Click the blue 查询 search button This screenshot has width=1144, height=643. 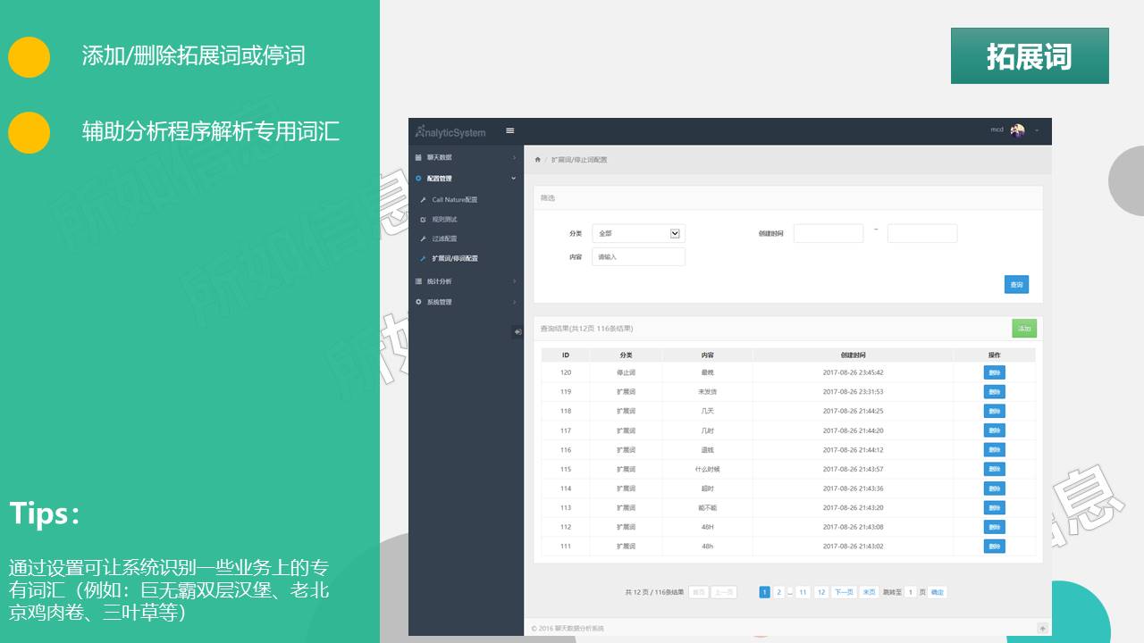(x=1016, y=285)
